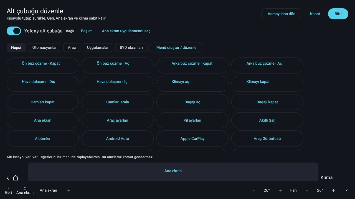Add a shortcut with the bottom bar plus icon
Viewport: 355px width, 199px height.
click(x=69, y=190)
